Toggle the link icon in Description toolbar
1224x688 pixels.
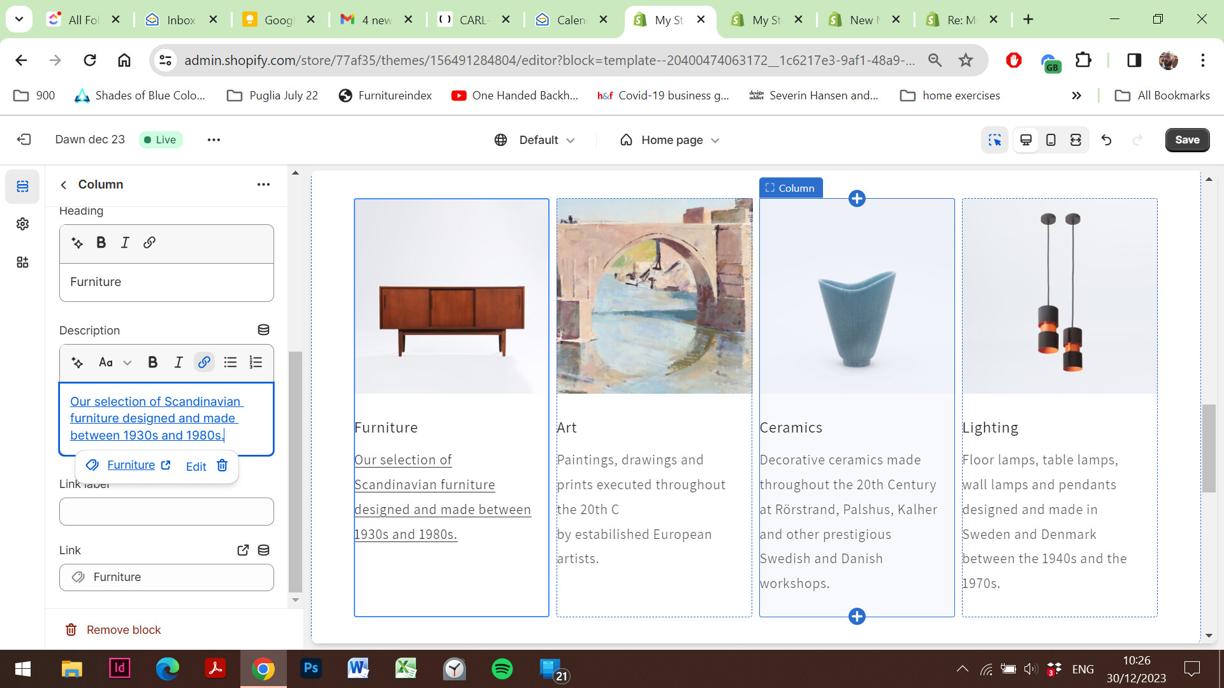(x=204, y=362)
